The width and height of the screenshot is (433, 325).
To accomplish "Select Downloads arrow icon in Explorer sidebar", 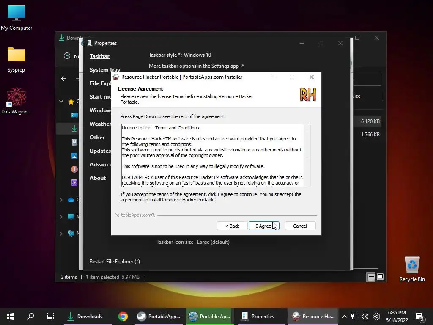I will tap(74, 129).
